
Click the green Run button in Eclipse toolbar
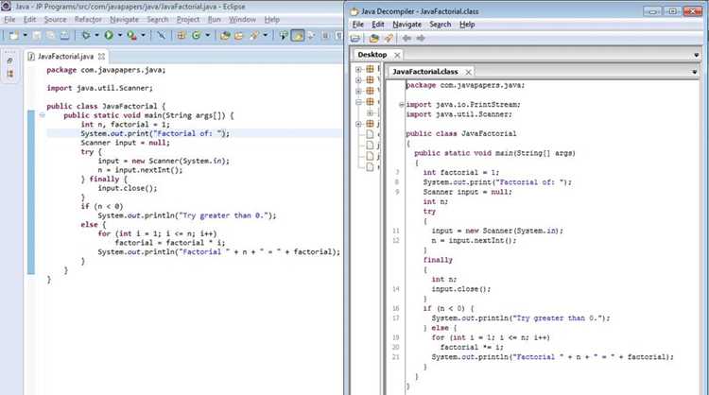click(x=109, y=35)
